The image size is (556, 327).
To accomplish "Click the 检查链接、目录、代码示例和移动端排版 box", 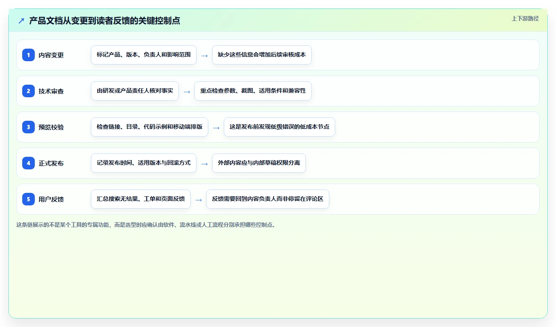I will pyautogui.click(x=150, y=127).
